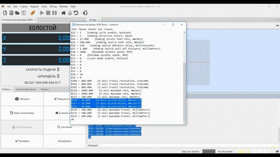280x157 pixels.
Task: Click the '$110 = 2000.000' line in Notepad
Action: pyautogui.click(x=106, y=90)
